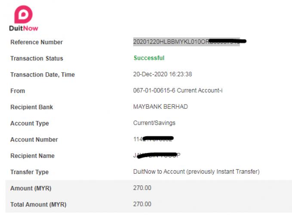Click the DuitNow brand name text

pyautogui.click(x=24, y=28)
